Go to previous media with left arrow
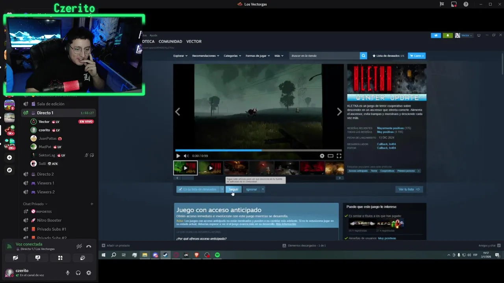This screenshot has height=283, width=504. click(178, 112)
